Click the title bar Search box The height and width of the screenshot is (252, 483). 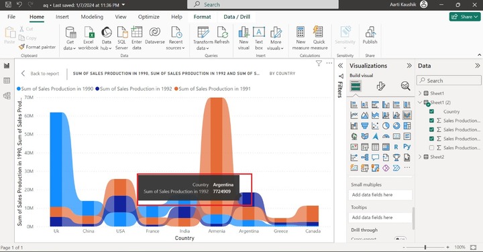click(x=263, y=5)
